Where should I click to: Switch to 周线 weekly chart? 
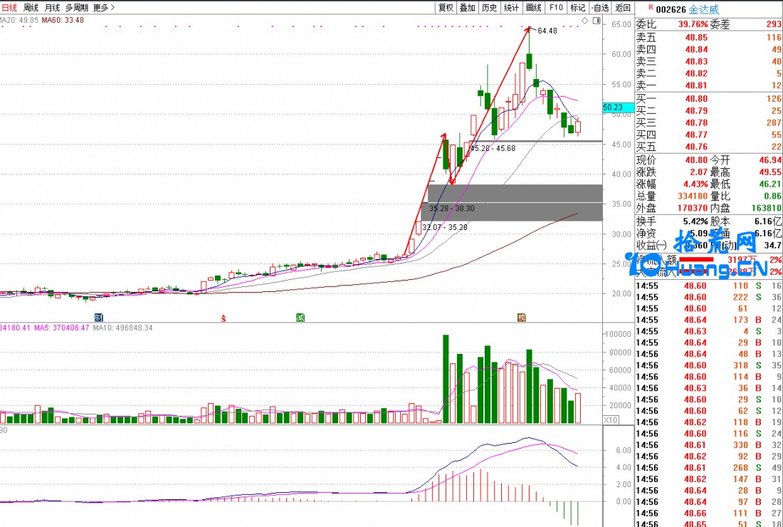coord(31,8)
